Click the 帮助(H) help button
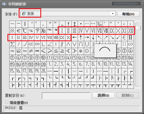Image resolution: width=144 pixels, height=114 pixels. click(128, 14)
